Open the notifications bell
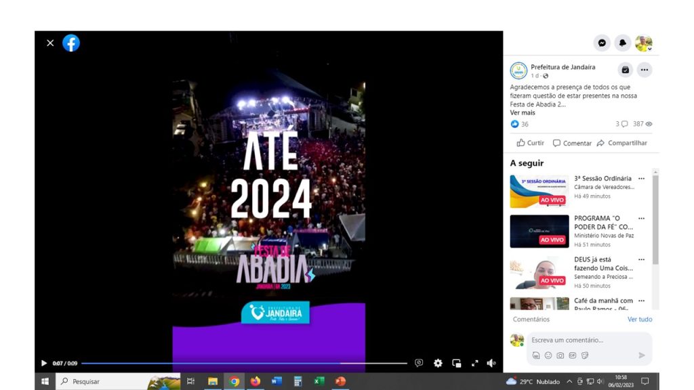694x390 pixels. point(623,43)
